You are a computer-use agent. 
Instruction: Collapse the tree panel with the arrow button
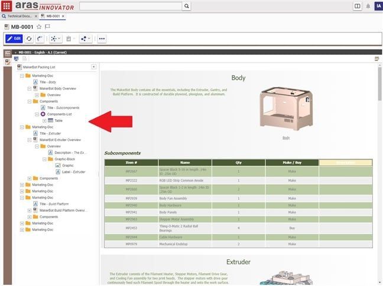click(x=93, y=67)
